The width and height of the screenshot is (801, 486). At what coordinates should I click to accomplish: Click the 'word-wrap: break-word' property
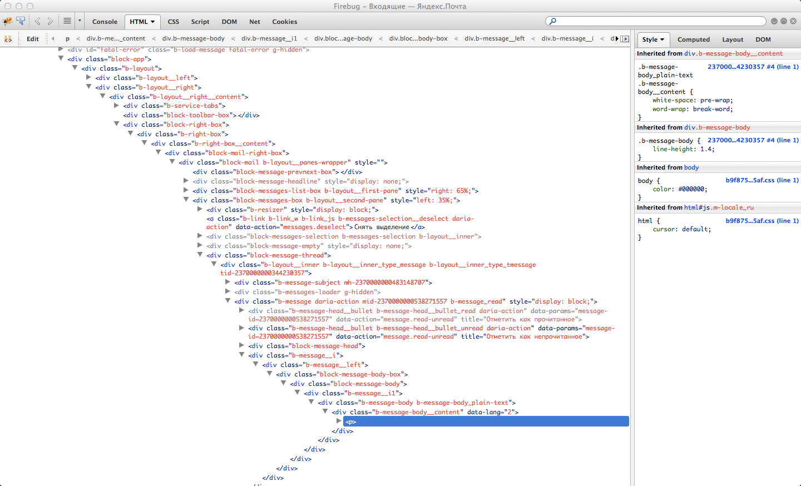pos(693,109)
